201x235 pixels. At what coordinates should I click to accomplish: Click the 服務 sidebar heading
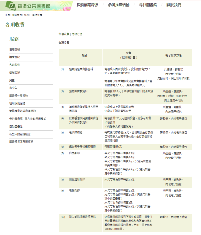(14, 39)
